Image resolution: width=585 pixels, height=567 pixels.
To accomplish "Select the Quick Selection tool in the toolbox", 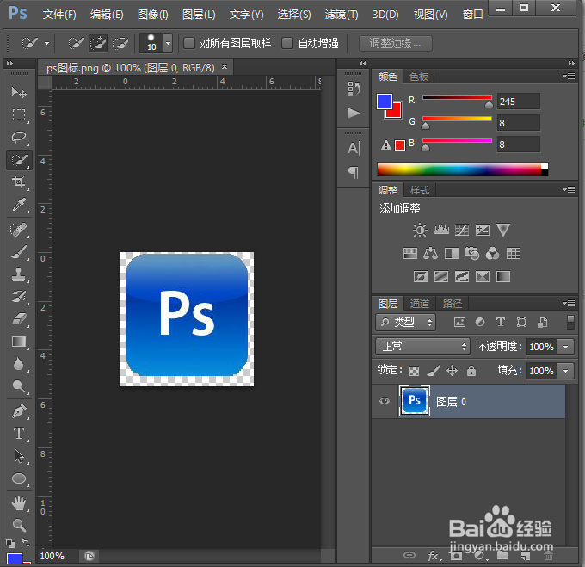I will tap(19, 160).
